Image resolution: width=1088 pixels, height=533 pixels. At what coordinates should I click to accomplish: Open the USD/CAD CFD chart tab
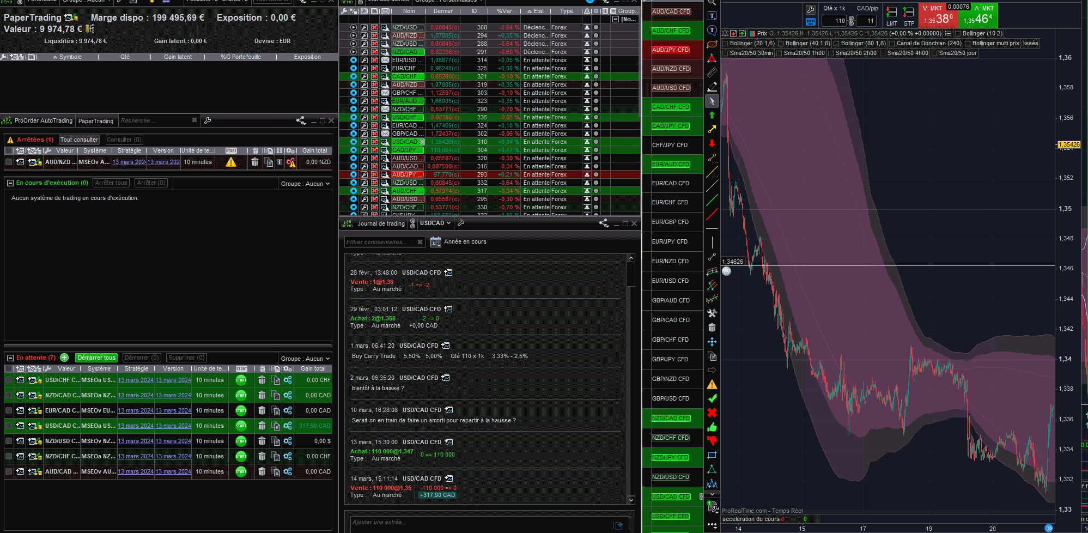click(x=671, y=496)
